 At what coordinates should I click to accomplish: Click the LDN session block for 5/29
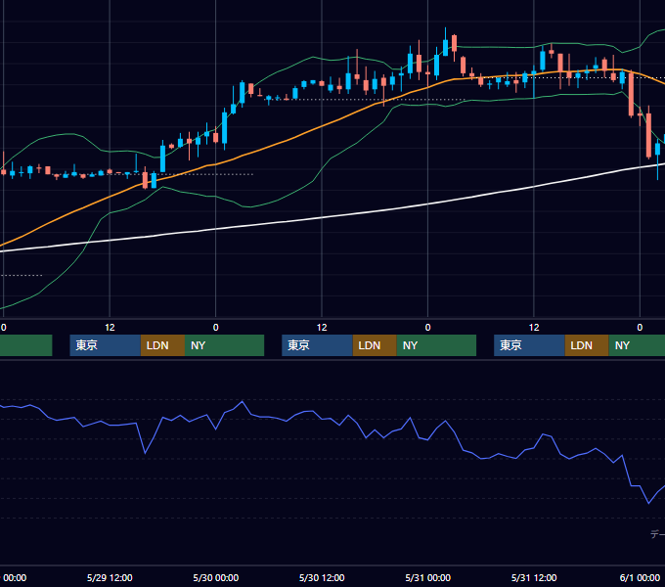163,345
